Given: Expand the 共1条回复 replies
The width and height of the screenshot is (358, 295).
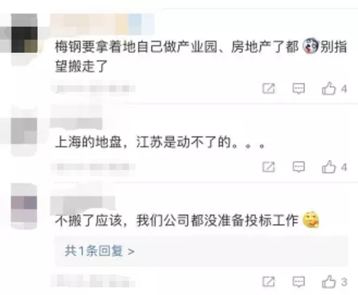Looking at the screenshot, I should (x=100, y=251).
